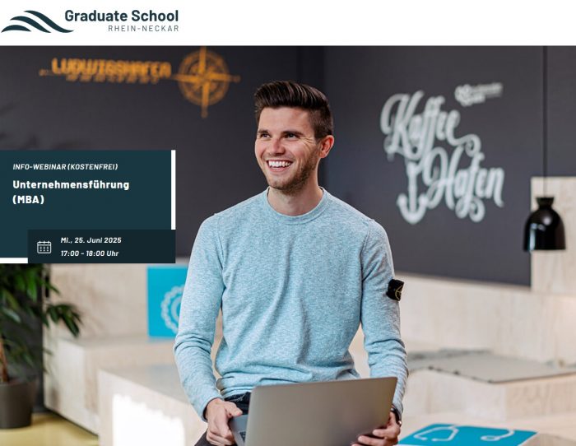Click the calendar icon beside the date
Viewport: 576px width, 446px height.
coord(44,247)
